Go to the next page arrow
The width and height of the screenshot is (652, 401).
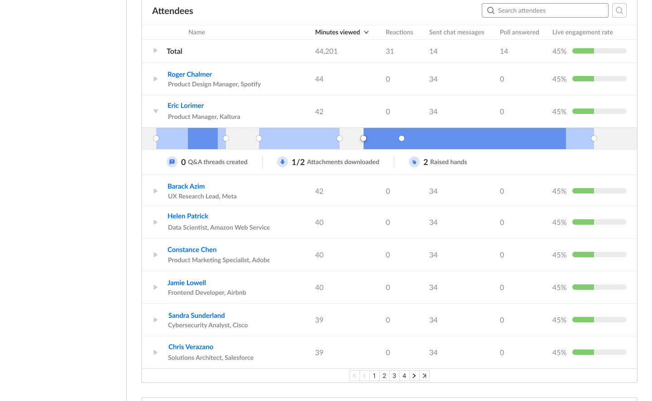414,376
